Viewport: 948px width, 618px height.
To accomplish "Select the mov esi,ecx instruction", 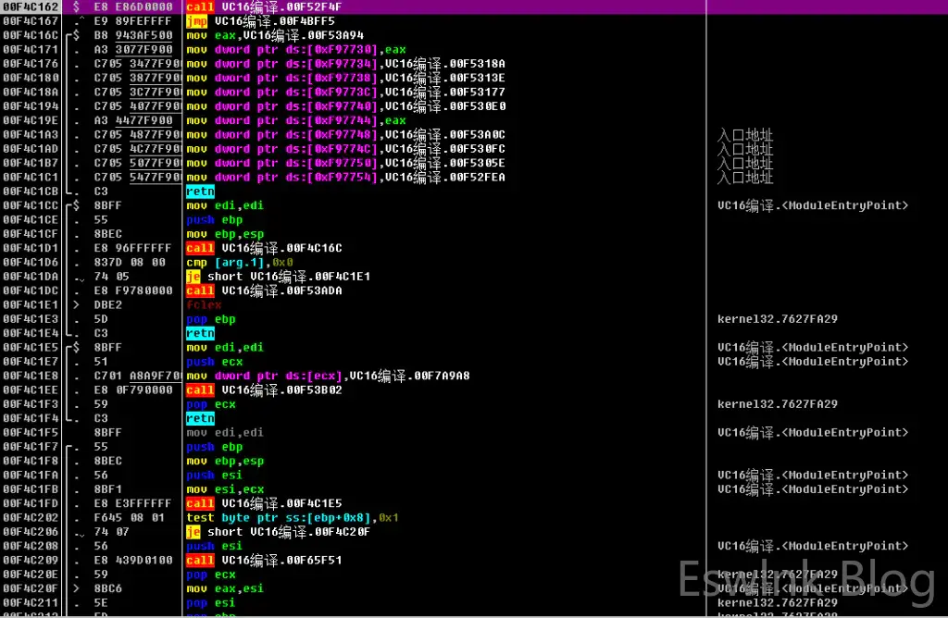I will click(x=225, y=489).
